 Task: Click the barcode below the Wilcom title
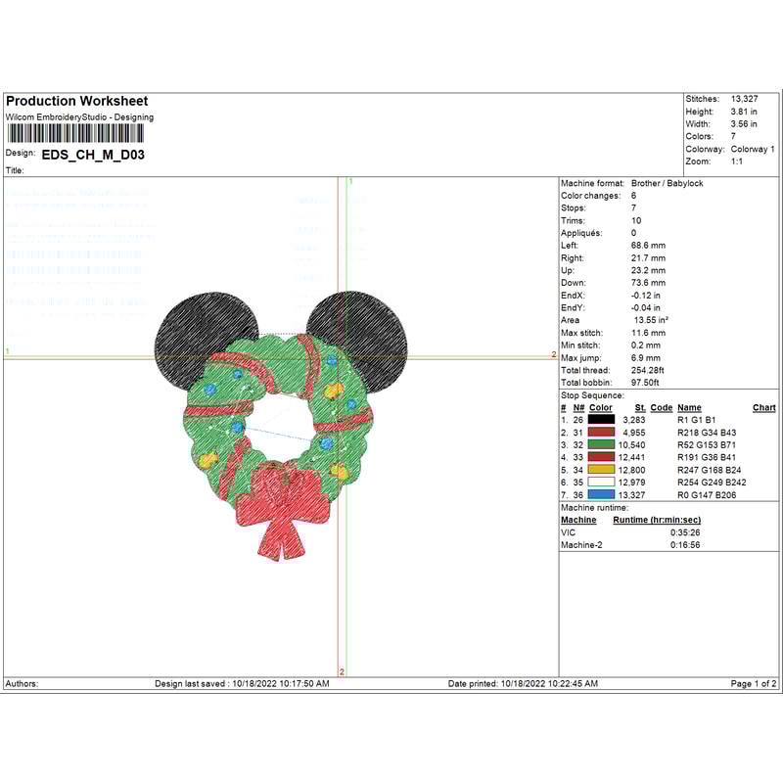coord(69,137)
